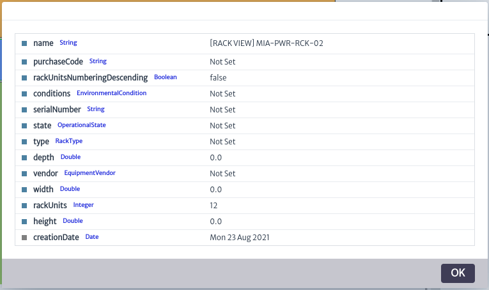
Task: Click the Integer type label
Action: point(84,205)
